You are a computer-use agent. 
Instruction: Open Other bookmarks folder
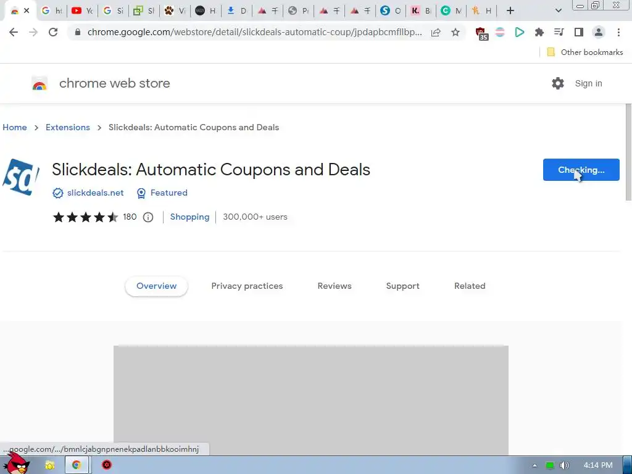coord(585,52)
